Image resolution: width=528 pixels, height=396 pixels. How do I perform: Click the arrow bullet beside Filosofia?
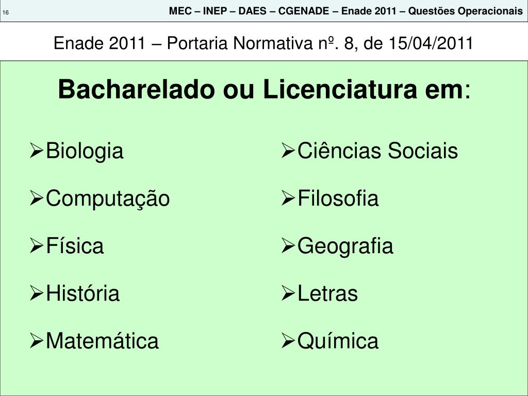[288, 199]
